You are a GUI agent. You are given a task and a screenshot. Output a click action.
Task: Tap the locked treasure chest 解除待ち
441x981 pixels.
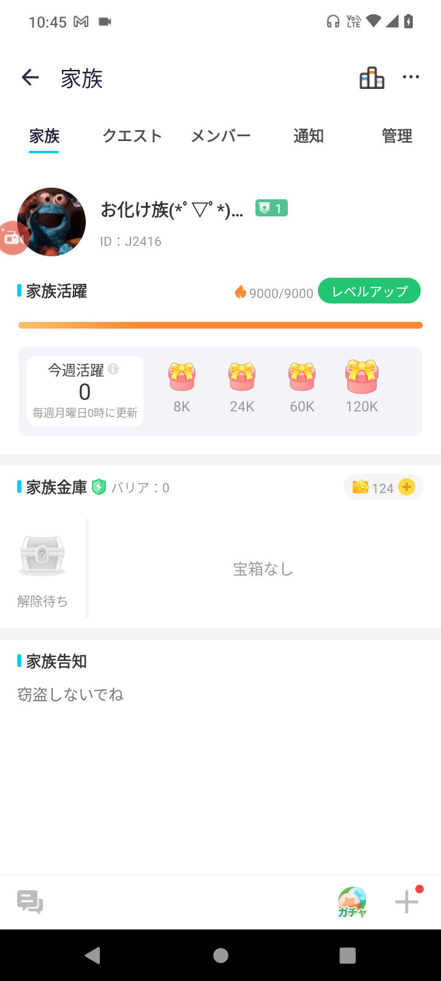(x=42, y=556)
